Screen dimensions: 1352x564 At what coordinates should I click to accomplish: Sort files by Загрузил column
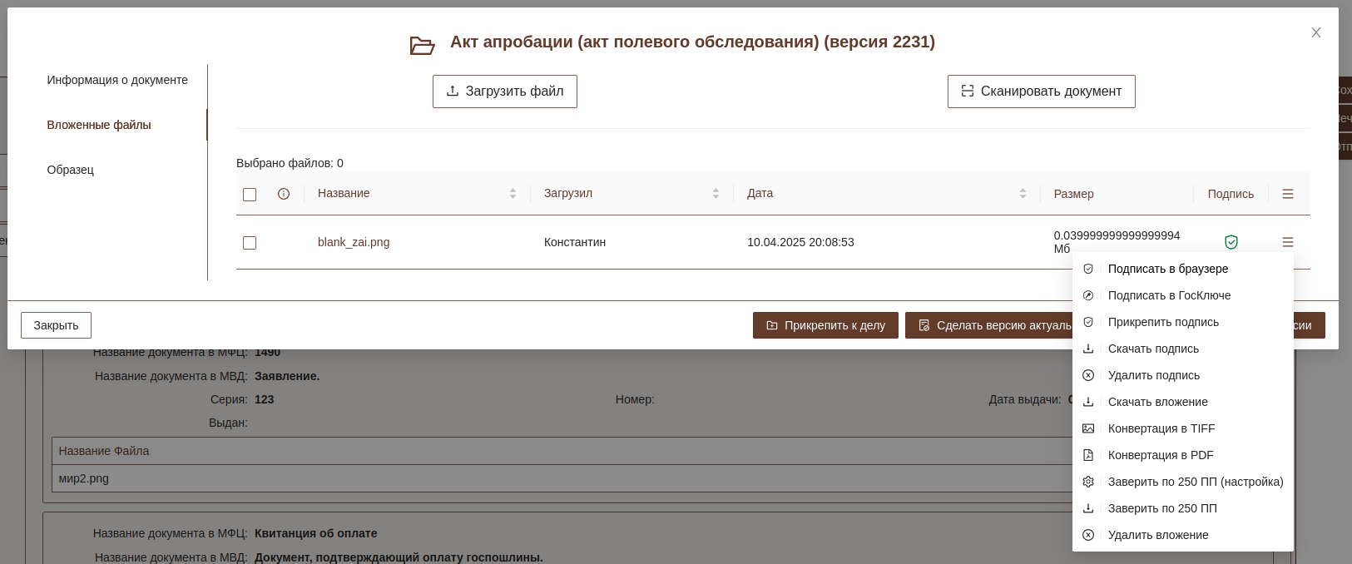(x=716, y=194)
